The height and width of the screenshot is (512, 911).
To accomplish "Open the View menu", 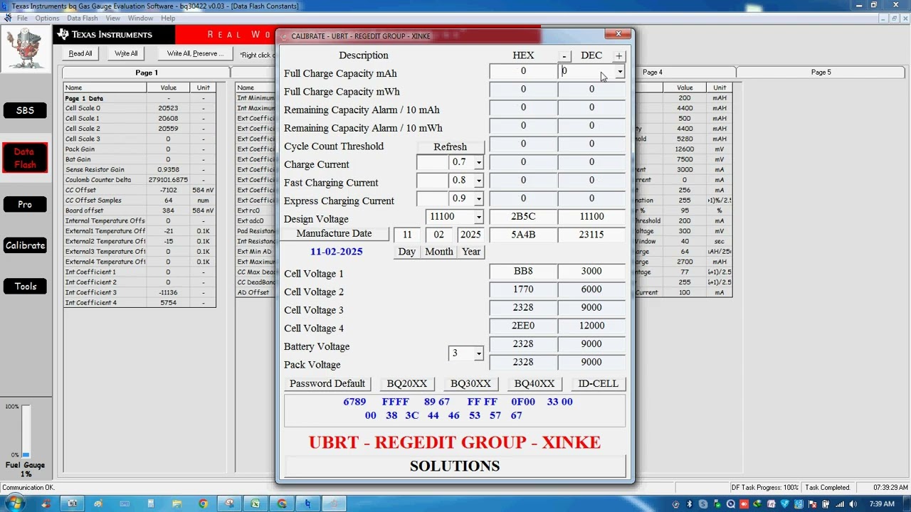I will [x=113, y=18].
